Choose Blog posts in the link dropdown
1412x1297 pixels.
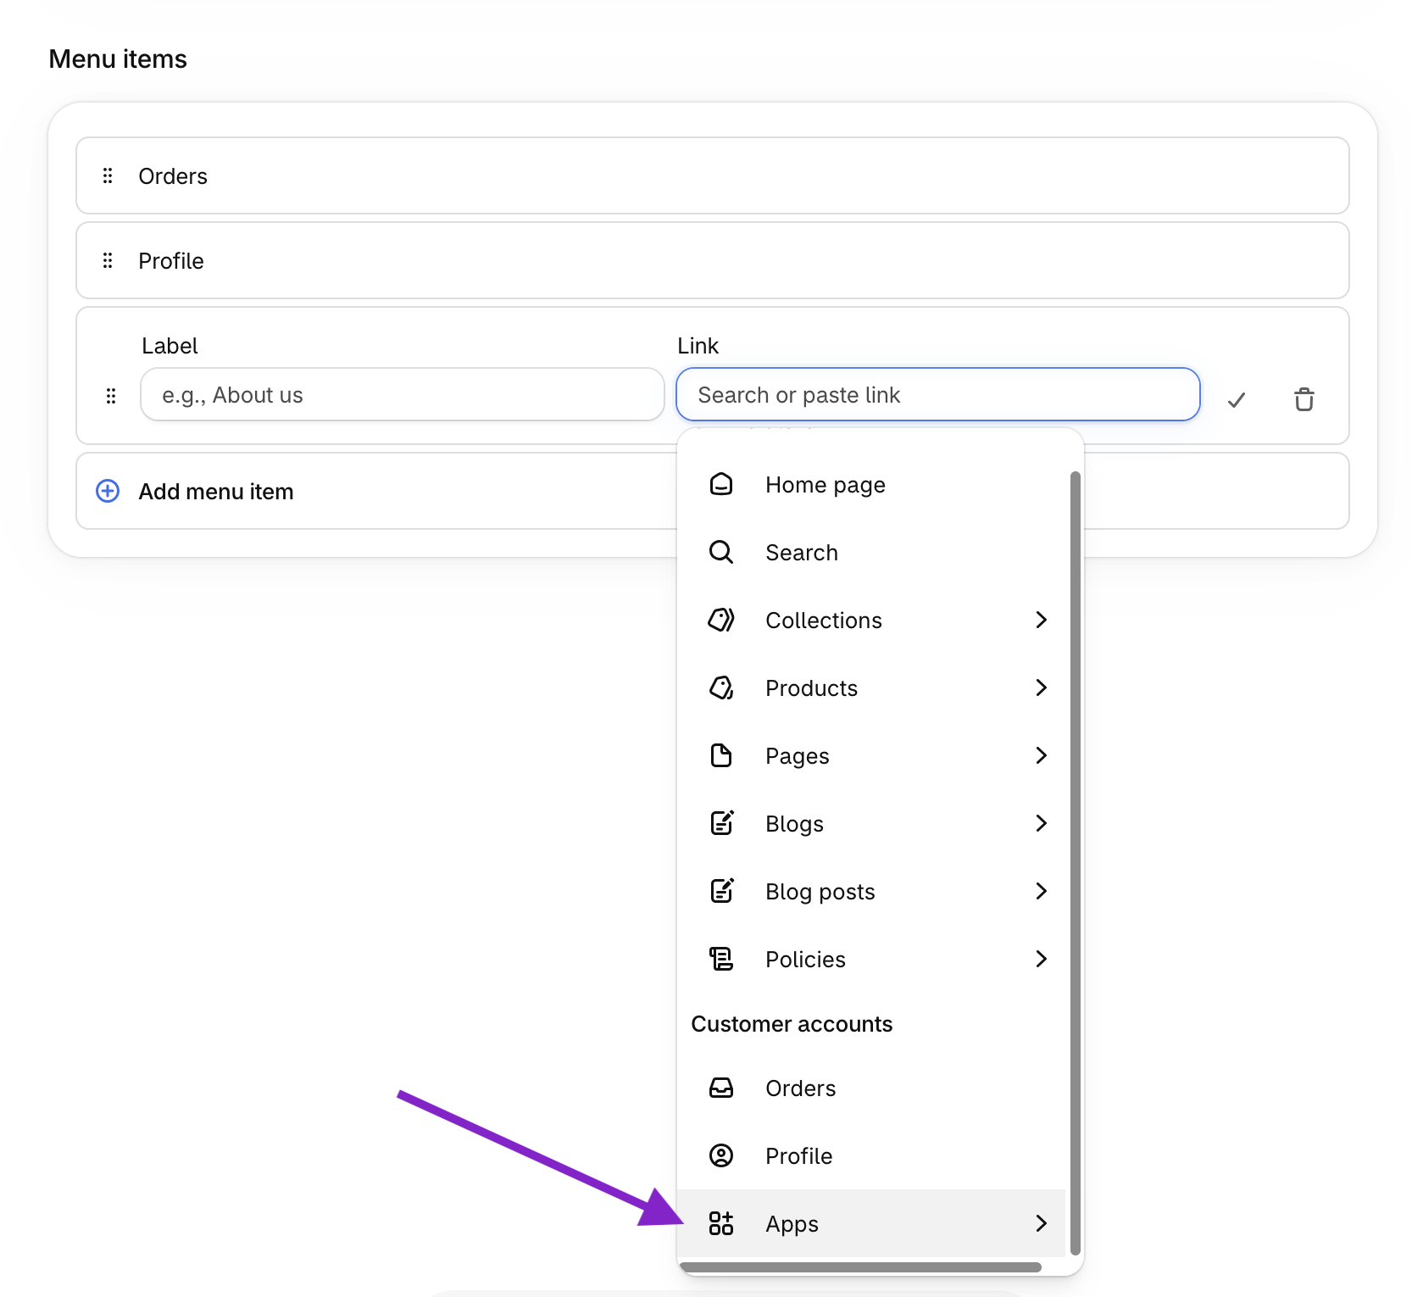(x=871, y=891)
